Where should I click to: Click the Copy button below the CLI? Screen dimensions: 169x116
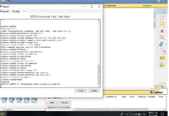[81, 91]
